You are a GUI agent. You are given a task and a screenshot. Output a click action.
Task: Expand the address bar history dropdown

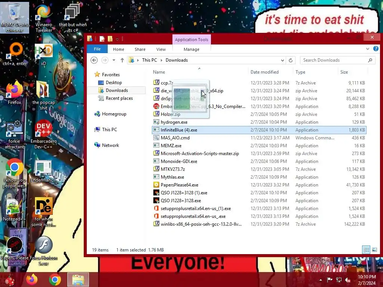tap(282, 60)
